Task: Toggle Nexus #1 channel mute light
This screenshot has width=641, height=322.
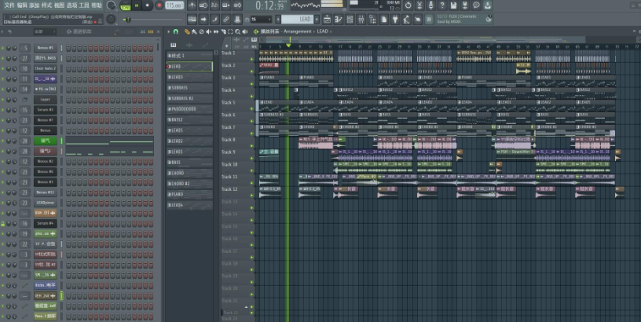Action: pyautogui.click(x=3, y=48)
